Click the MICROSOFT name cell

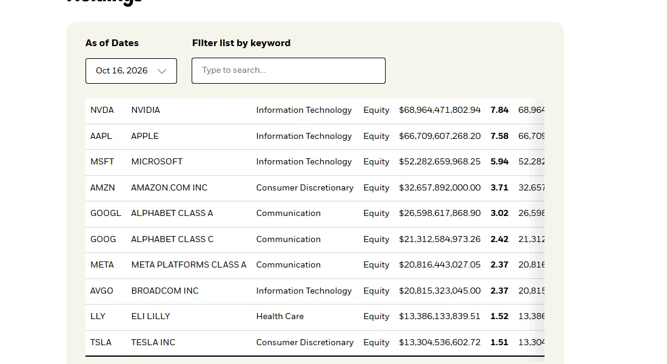157,162
